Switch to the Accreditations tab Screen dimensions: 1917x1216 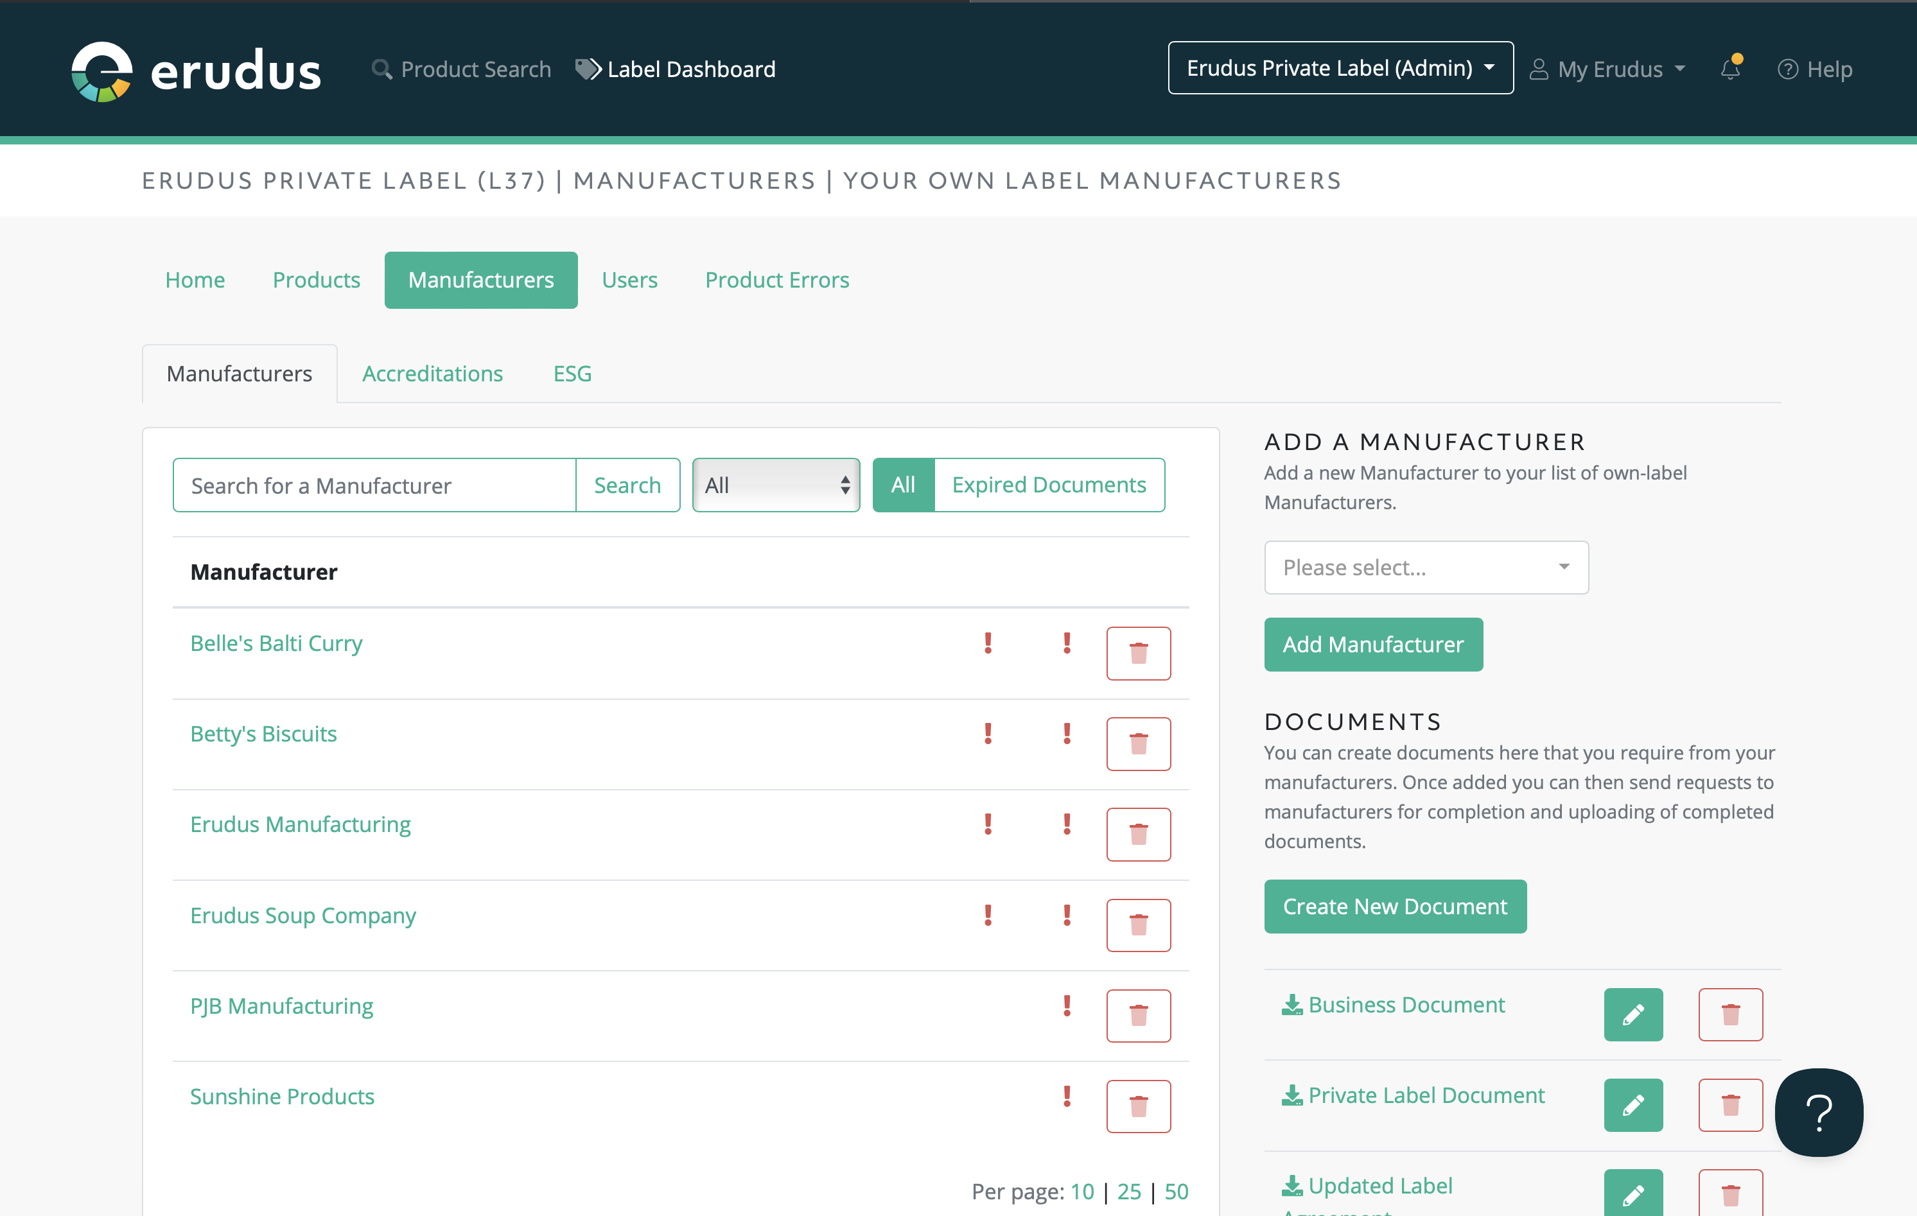tap(432, 374)
